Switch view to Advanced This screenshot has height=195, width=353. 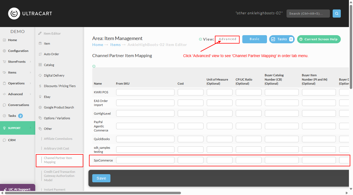pyautogui.click(x=227, y=39)
